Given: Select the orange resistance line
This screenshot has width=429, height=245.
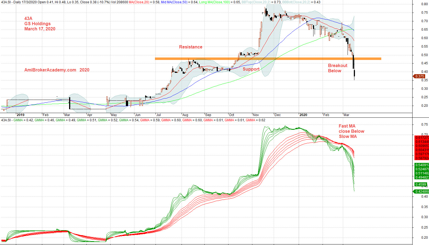Looking at the screenshot, I should click(x=268, y=59).
